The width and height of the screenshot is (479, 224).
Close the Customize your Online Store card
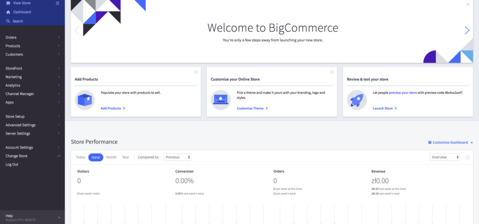click(332, 72)
